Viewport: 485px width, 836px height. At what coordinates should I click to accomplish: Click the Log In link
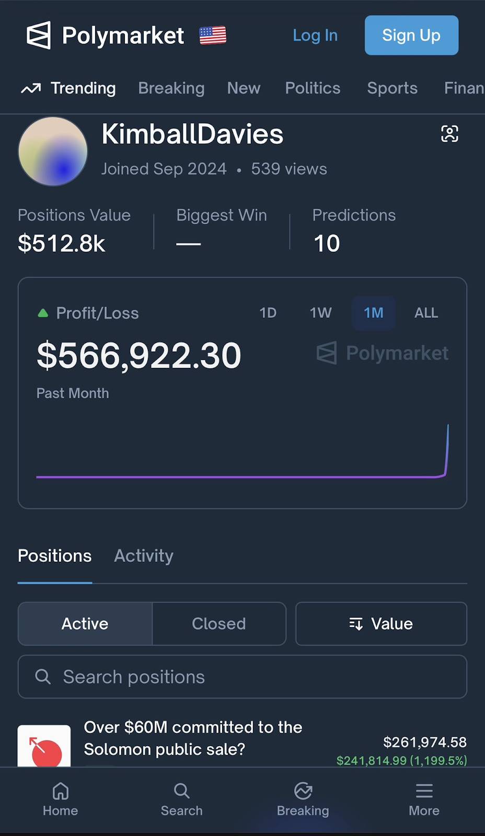click(x=315, y=36)
